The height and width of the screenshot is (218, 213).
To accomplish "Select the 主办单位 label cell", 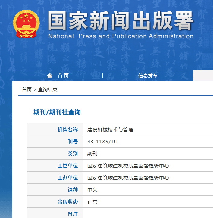I will 55,178.
